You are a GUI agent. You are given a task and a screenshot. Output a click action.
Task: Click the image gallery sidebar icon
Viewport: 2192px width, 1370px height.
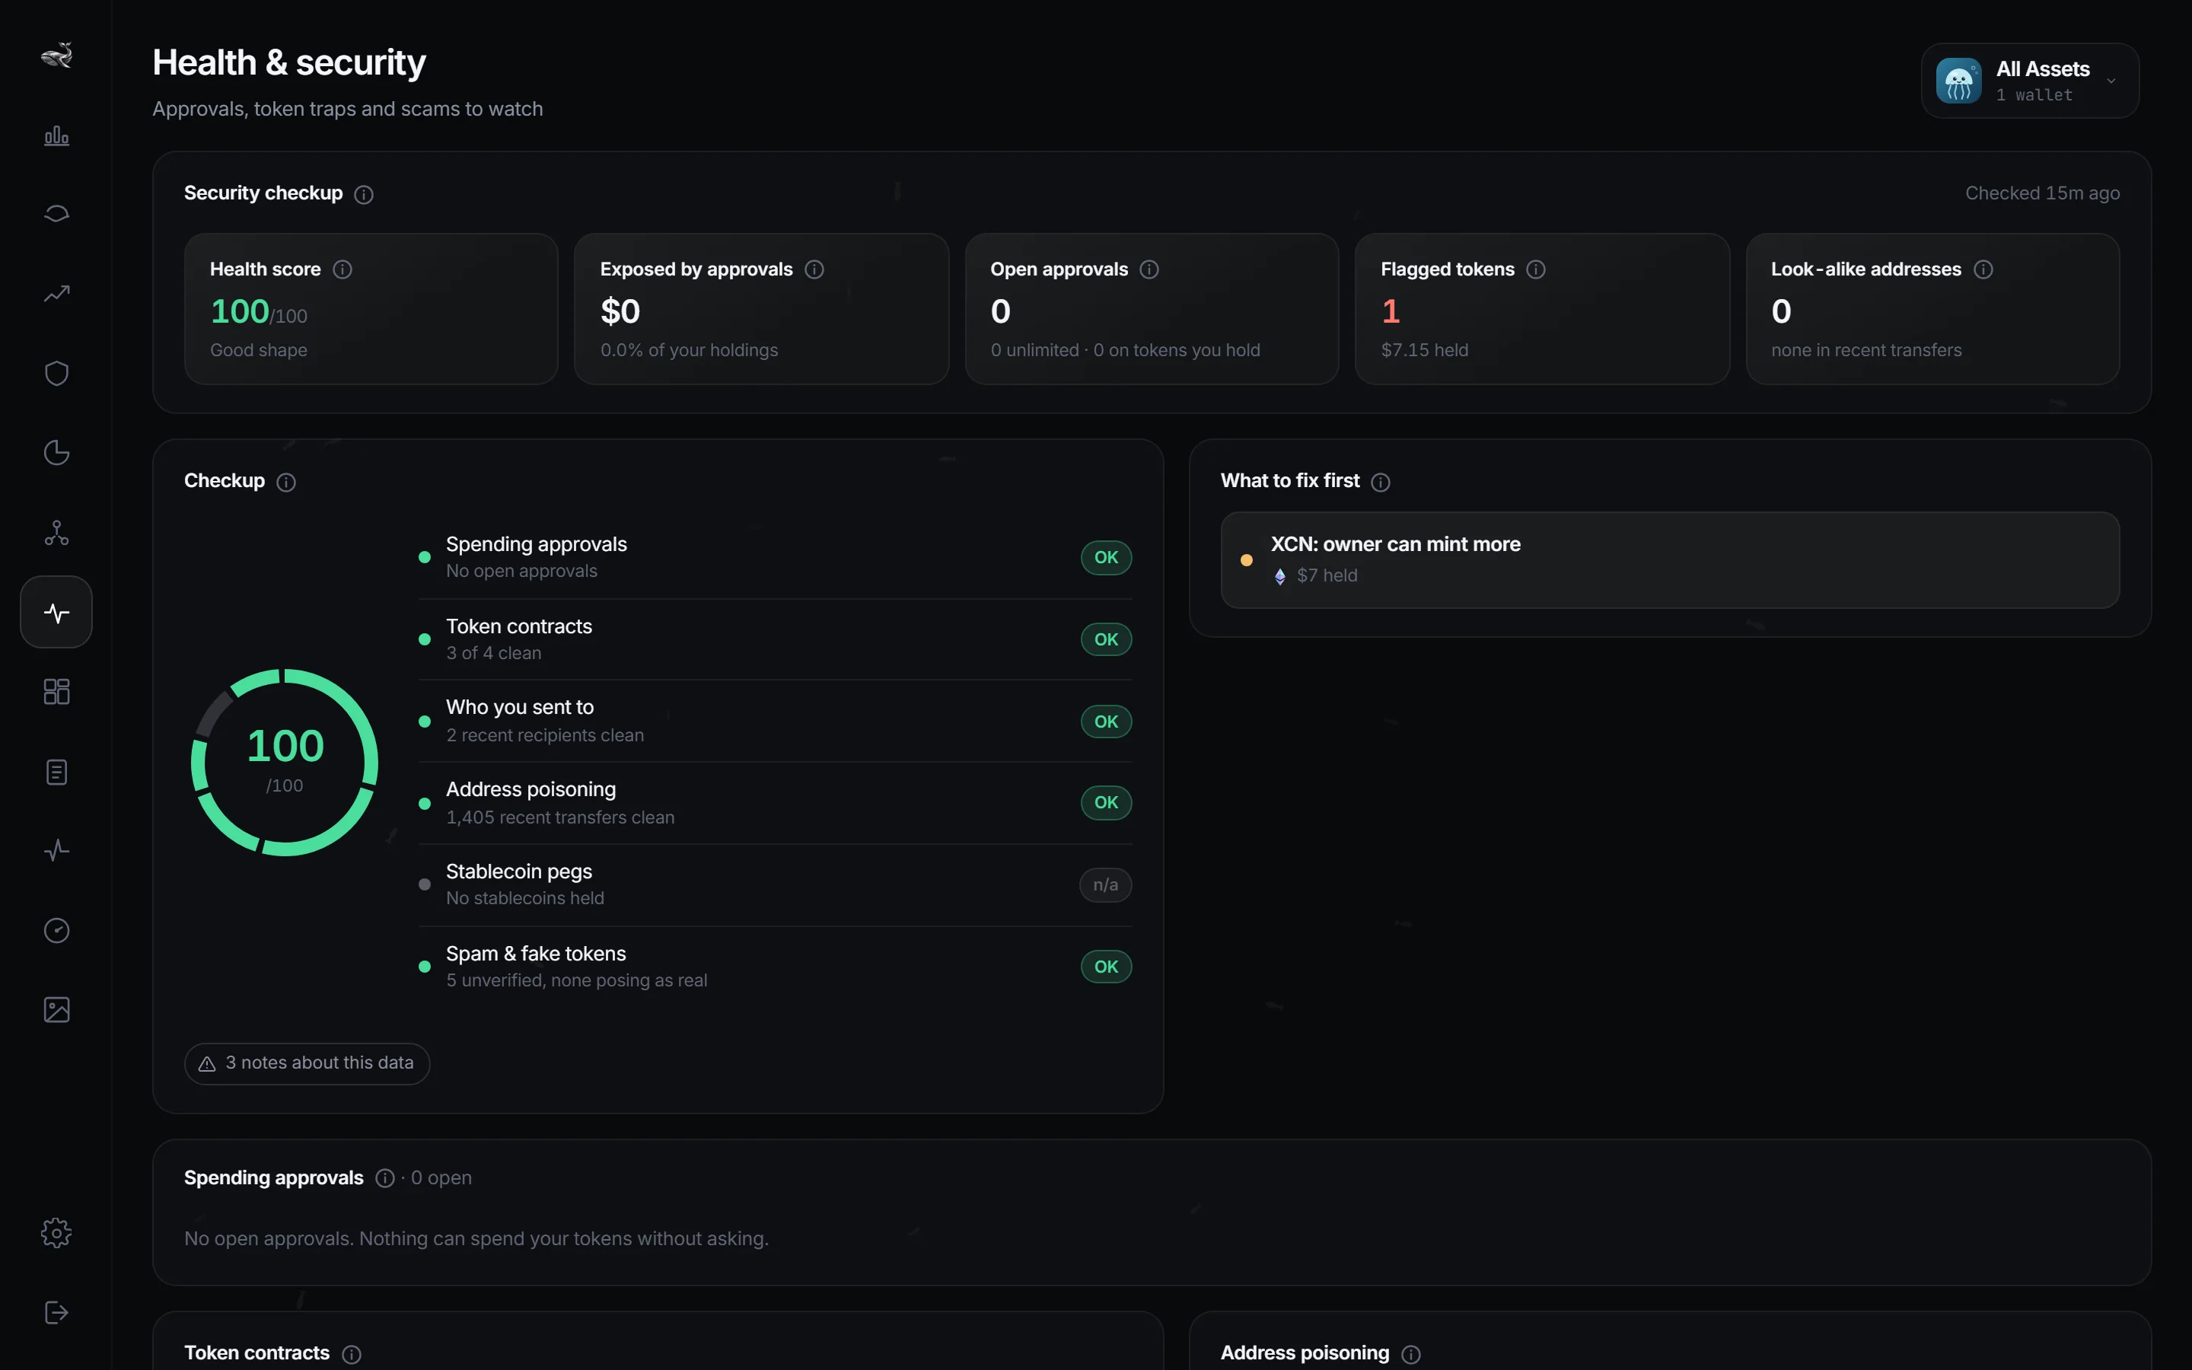pos(56,1009)
